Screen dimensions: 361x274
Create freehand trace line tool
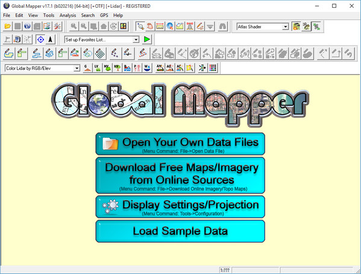coord(49,54)
